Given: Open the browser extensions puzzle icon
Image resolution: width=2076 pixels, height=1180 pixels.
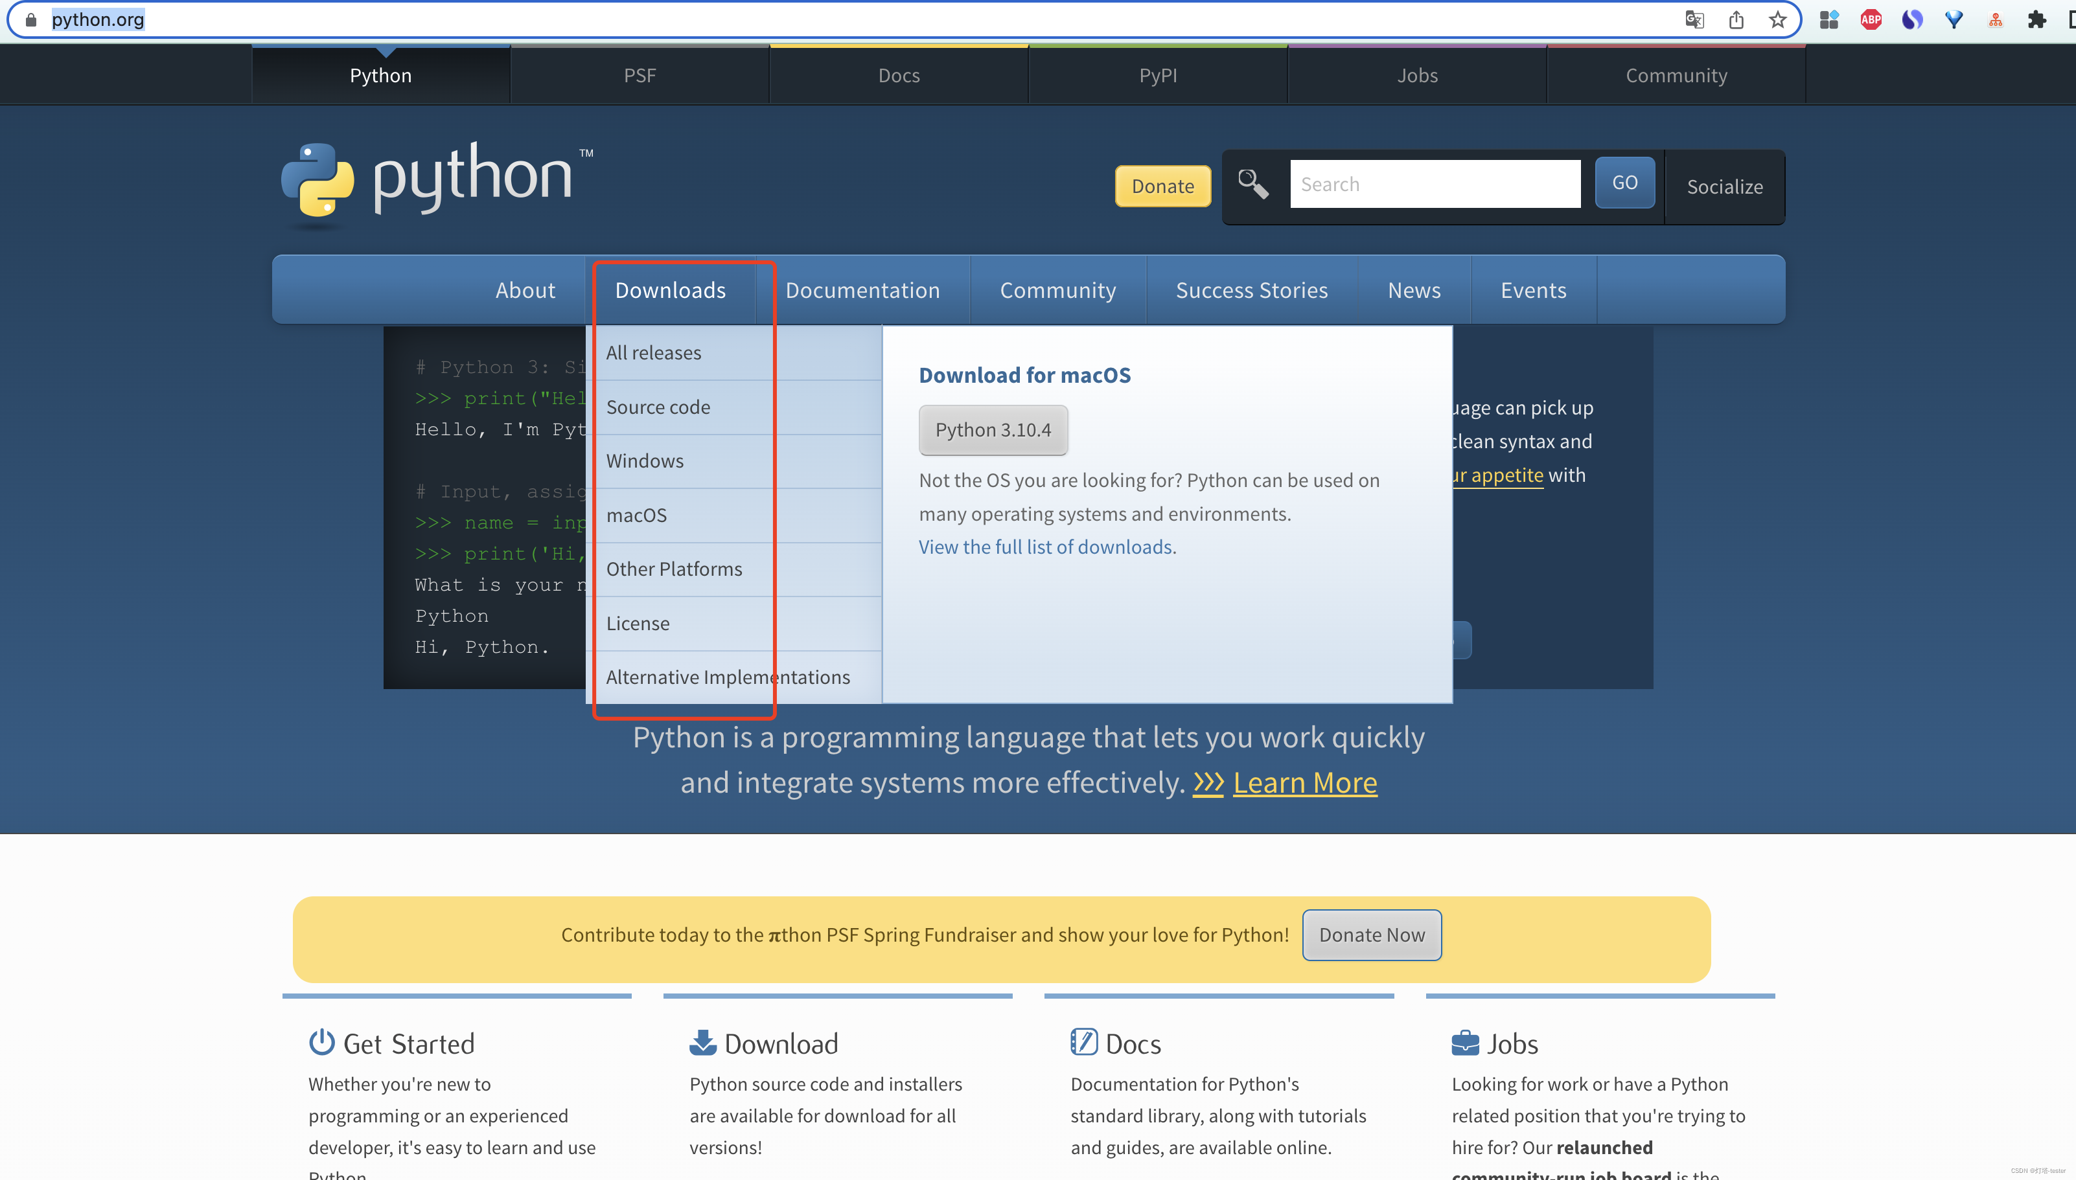Looking at the screenshot, I should (2036, 19).
